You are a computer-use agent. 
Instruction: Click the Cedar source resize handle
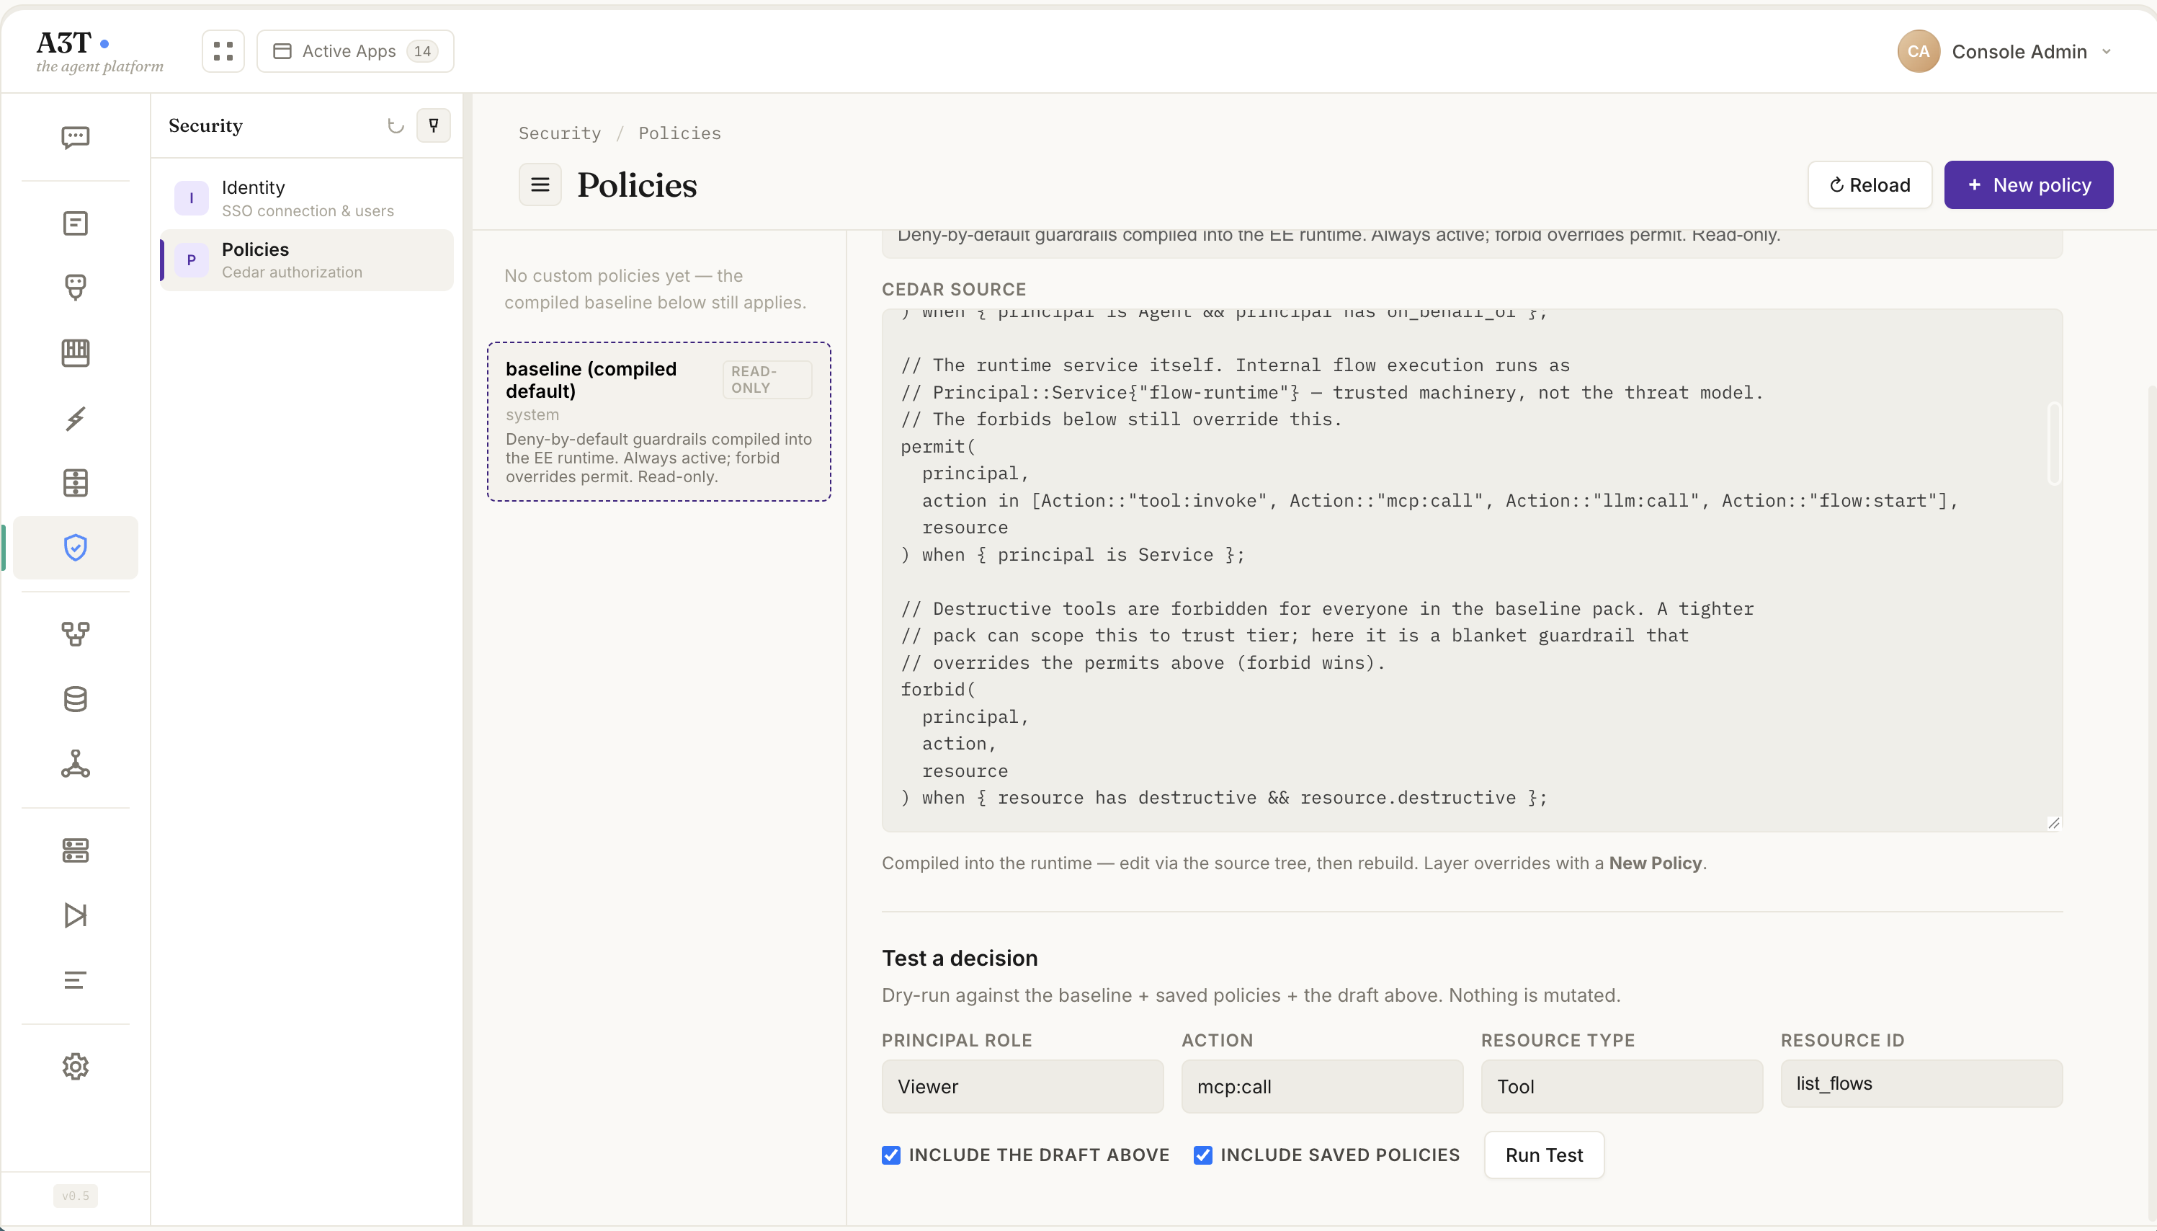click(2053, 822)
